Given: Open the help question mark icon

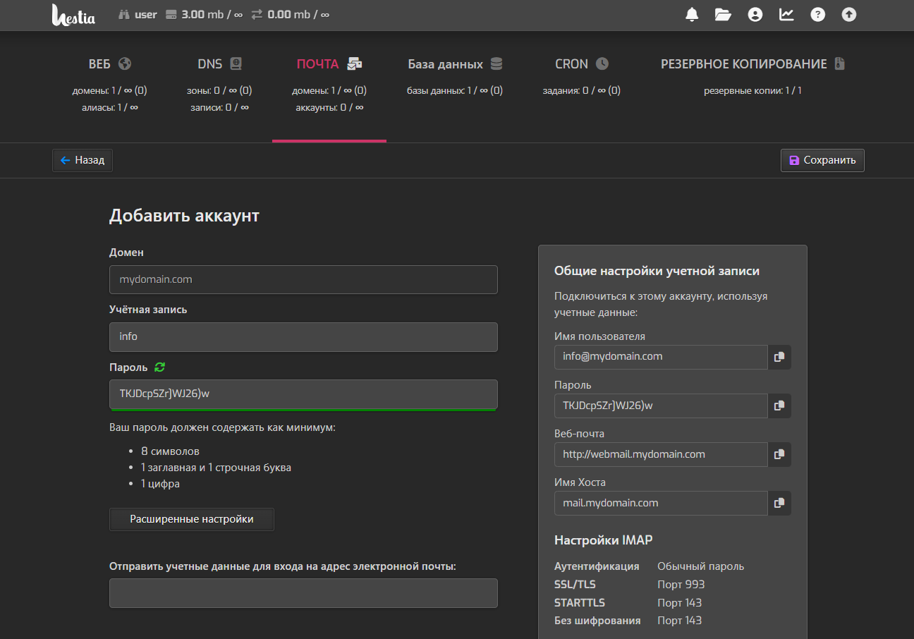Looking at the screenshot, I should pyautogui.click(x=817, y=15).
